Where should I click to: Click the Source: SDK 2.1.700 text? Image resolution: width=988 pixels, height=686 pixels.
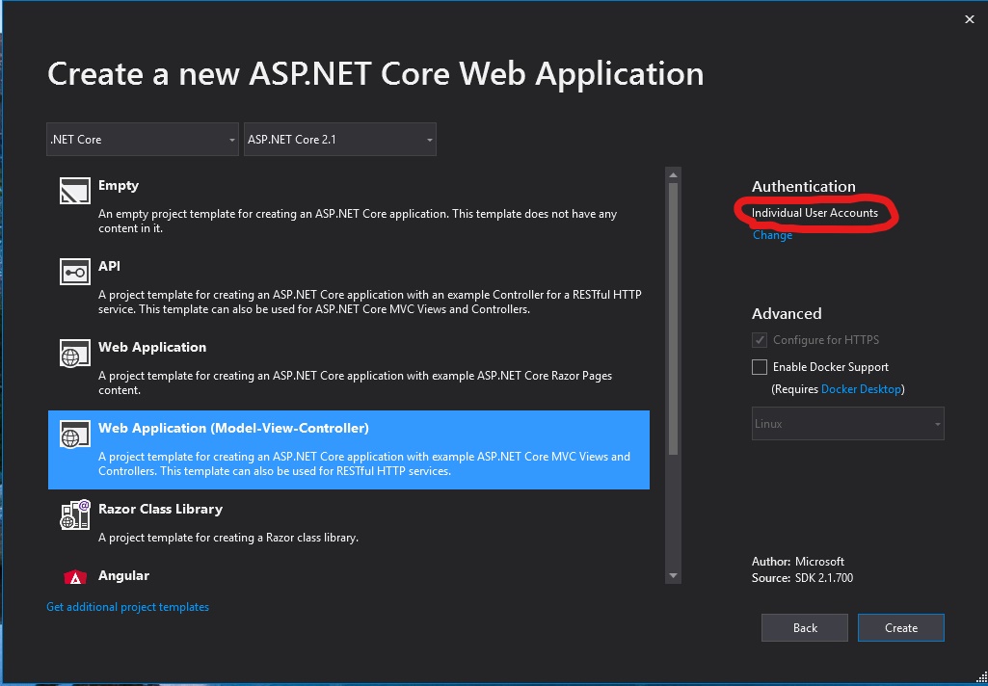pyautogui.click(x=802, y=578)
